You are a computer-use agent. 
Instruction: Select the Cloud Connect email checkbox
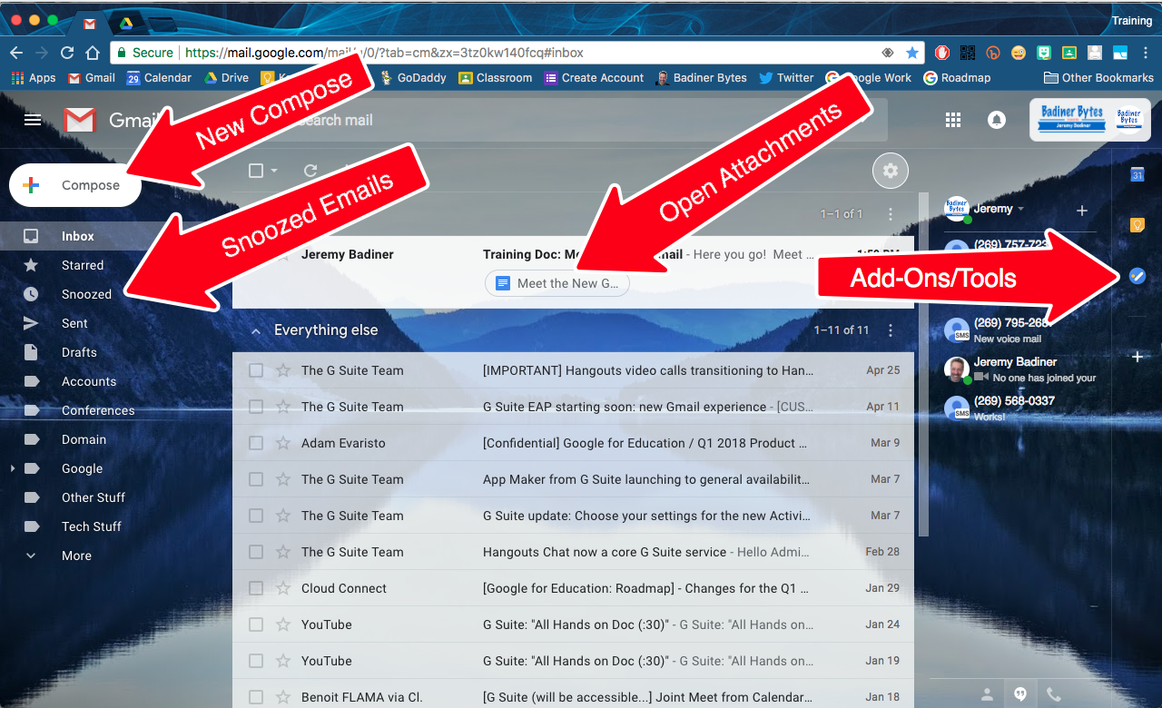(x=256, y=588)
